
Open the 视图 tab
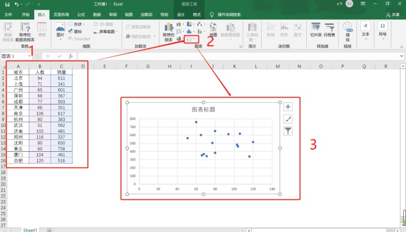click(x=129, y=15)
